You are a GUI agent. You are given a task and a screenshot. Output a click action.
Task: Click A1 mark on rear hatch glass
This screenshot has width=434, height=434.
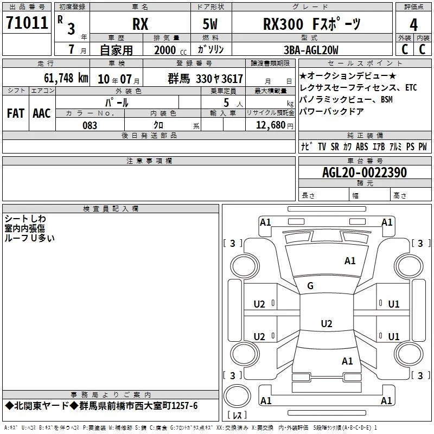347,361
